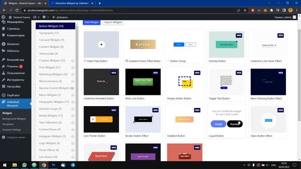Click the download icon beside Logo Widgets

point(72,143)
